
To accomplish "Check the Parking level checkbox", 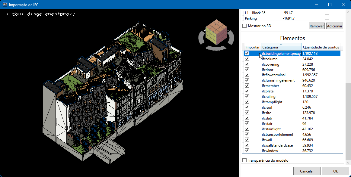I will tap(327, 18).
